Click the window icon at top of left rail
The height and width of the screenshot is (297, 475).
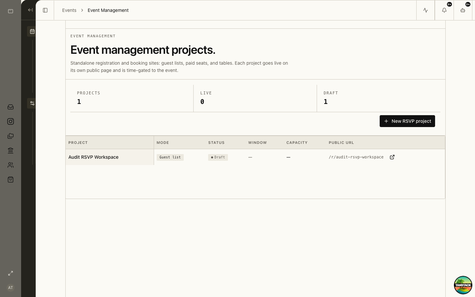11,11
